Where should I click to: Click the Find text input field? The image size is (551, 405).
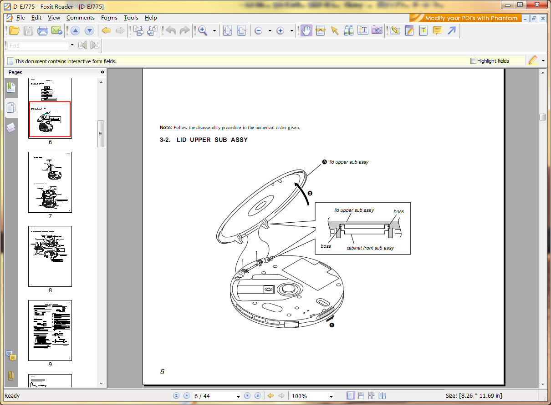38,45
